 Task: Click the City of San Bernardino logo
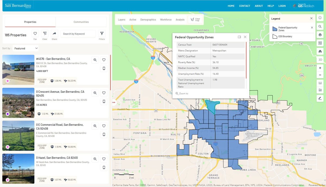click(x=18, y=6)
